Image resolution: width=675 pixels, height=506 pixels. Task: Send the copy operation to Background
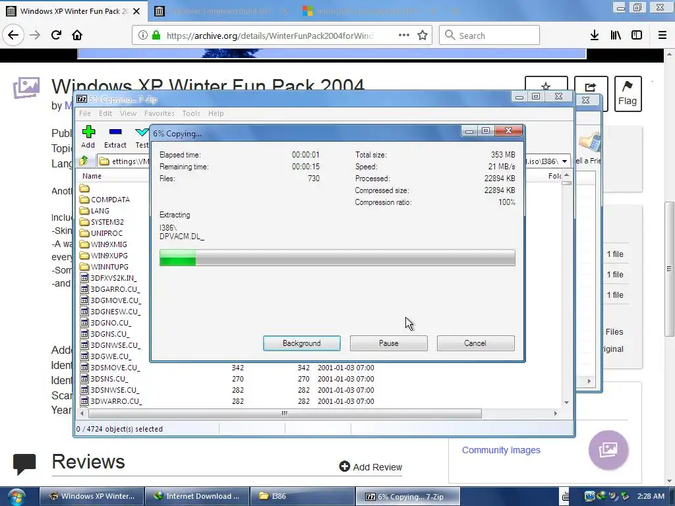(x=302, y=343)
